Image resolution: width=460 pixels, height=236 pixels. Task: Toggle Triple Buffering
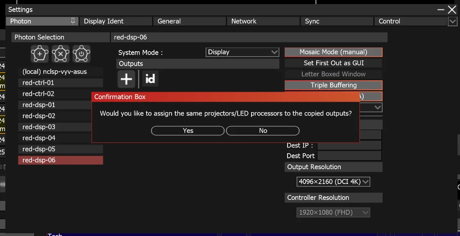click(x=333, y=85)
